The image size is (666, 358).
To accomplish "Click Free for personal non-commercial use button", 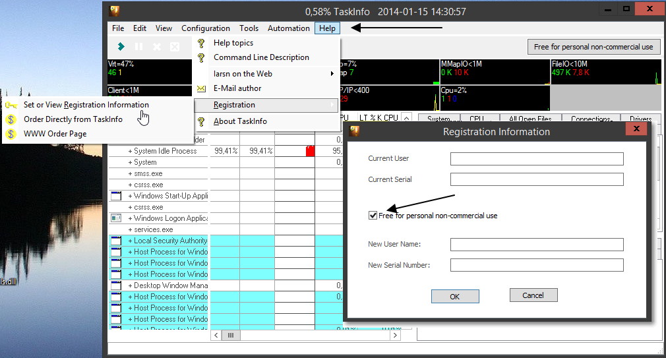I will 593,47.
